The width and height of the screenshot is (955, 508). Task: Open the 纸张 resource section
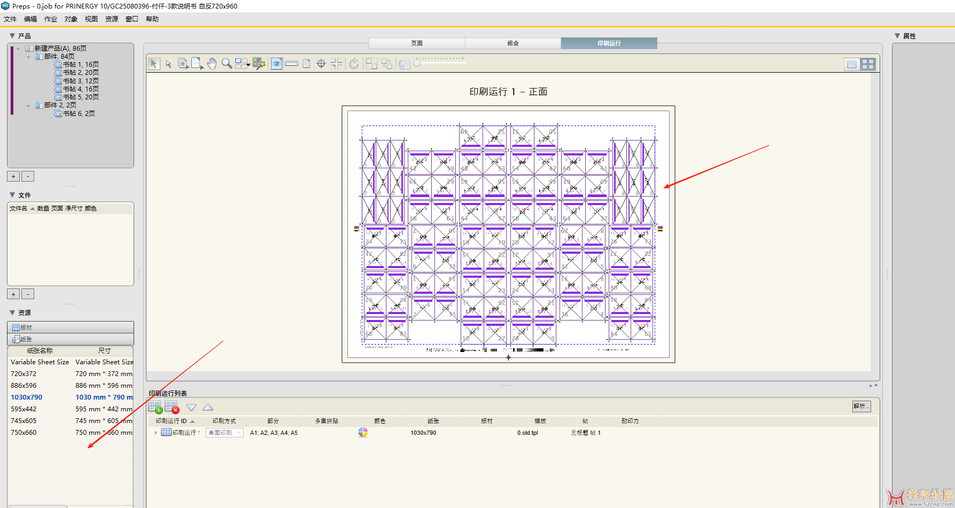[x=71, y=339]
